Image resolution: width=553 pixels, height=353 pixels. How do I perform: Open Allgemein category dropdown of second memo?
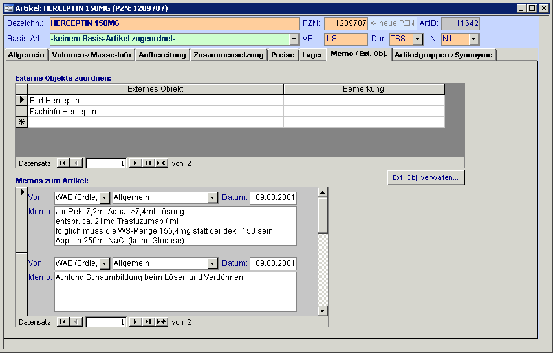pyautogui.click(x=212, y=263)
